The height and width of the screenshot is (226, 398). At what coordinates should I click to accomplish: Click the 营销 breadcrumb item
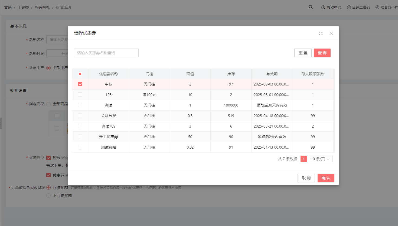pyautogui.click(x=8, y=7)
